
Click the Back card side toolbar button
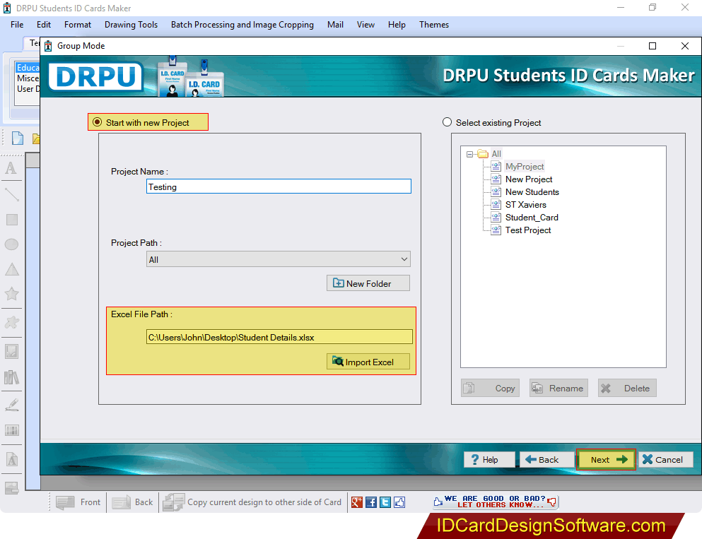click(x=132, y=502)
